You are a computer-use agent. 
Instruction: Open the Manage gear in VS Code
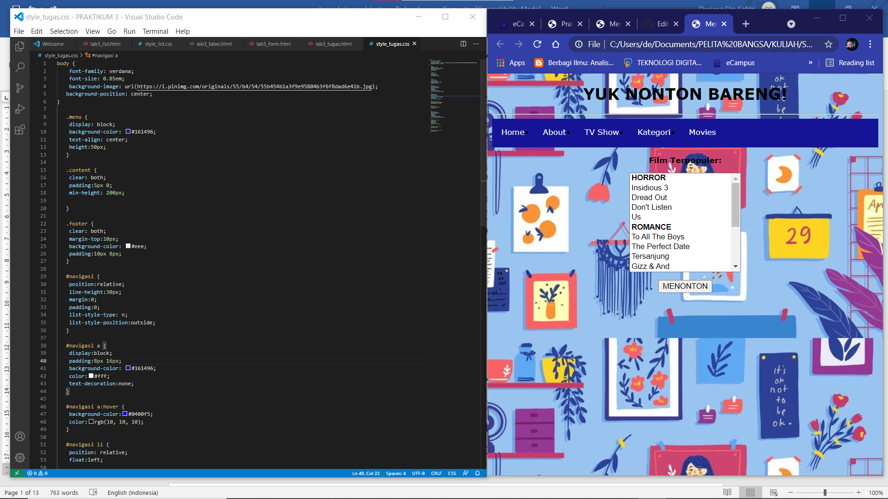(x=19, y=457)
